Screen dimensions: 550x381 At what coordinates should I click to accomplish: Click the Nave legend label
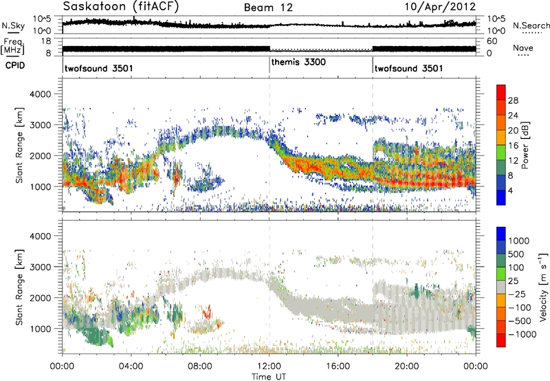click(x=523, y=48)
